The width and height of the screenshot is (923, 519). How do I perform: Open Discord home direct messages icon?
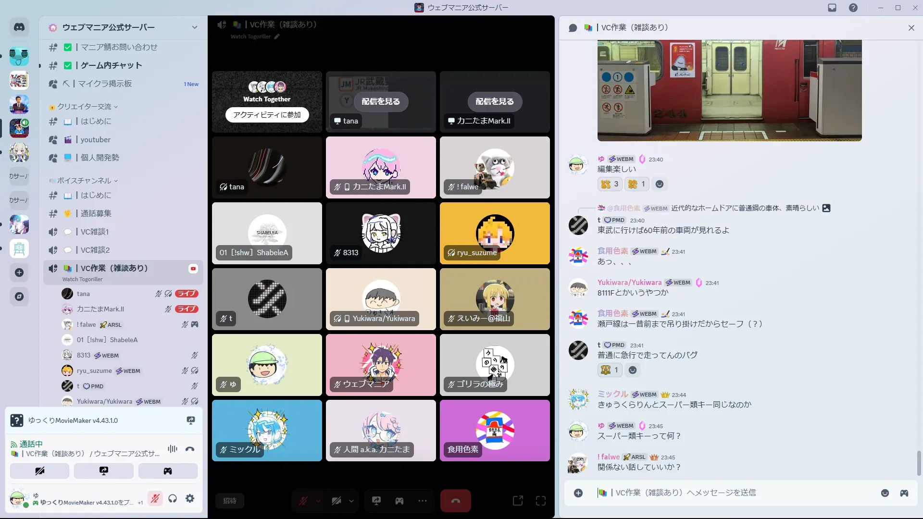19,27
